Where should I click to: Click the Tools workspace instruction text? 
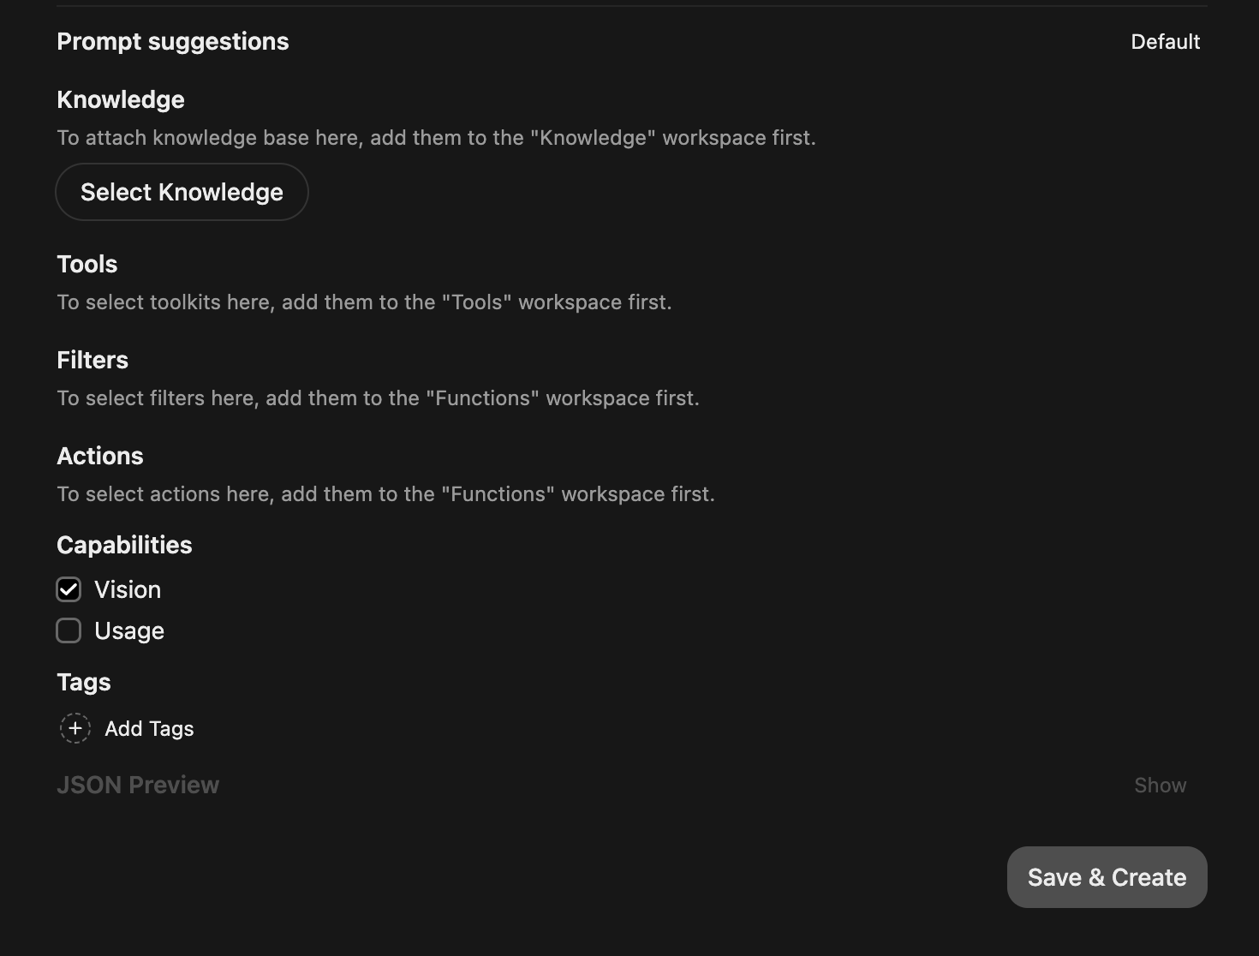[364, 302]
